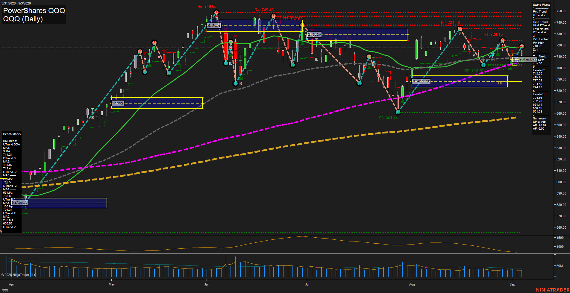Screen dimensions: 570x293
Task: Select the R4: 745.45 resistance label
Action: (x=264, y=10)
